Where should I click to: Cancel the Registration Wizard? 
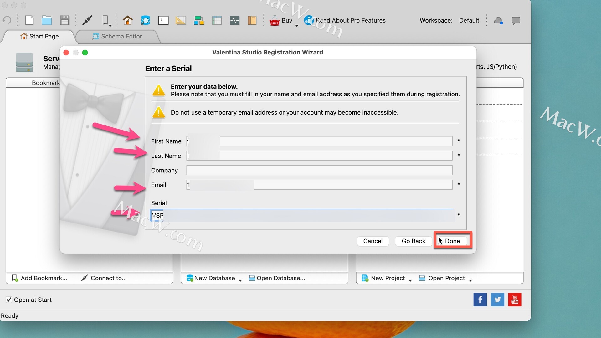[373, 241]
